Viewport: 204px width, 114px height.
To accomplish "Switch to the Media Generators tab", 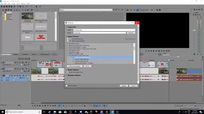I will [45, 54].
